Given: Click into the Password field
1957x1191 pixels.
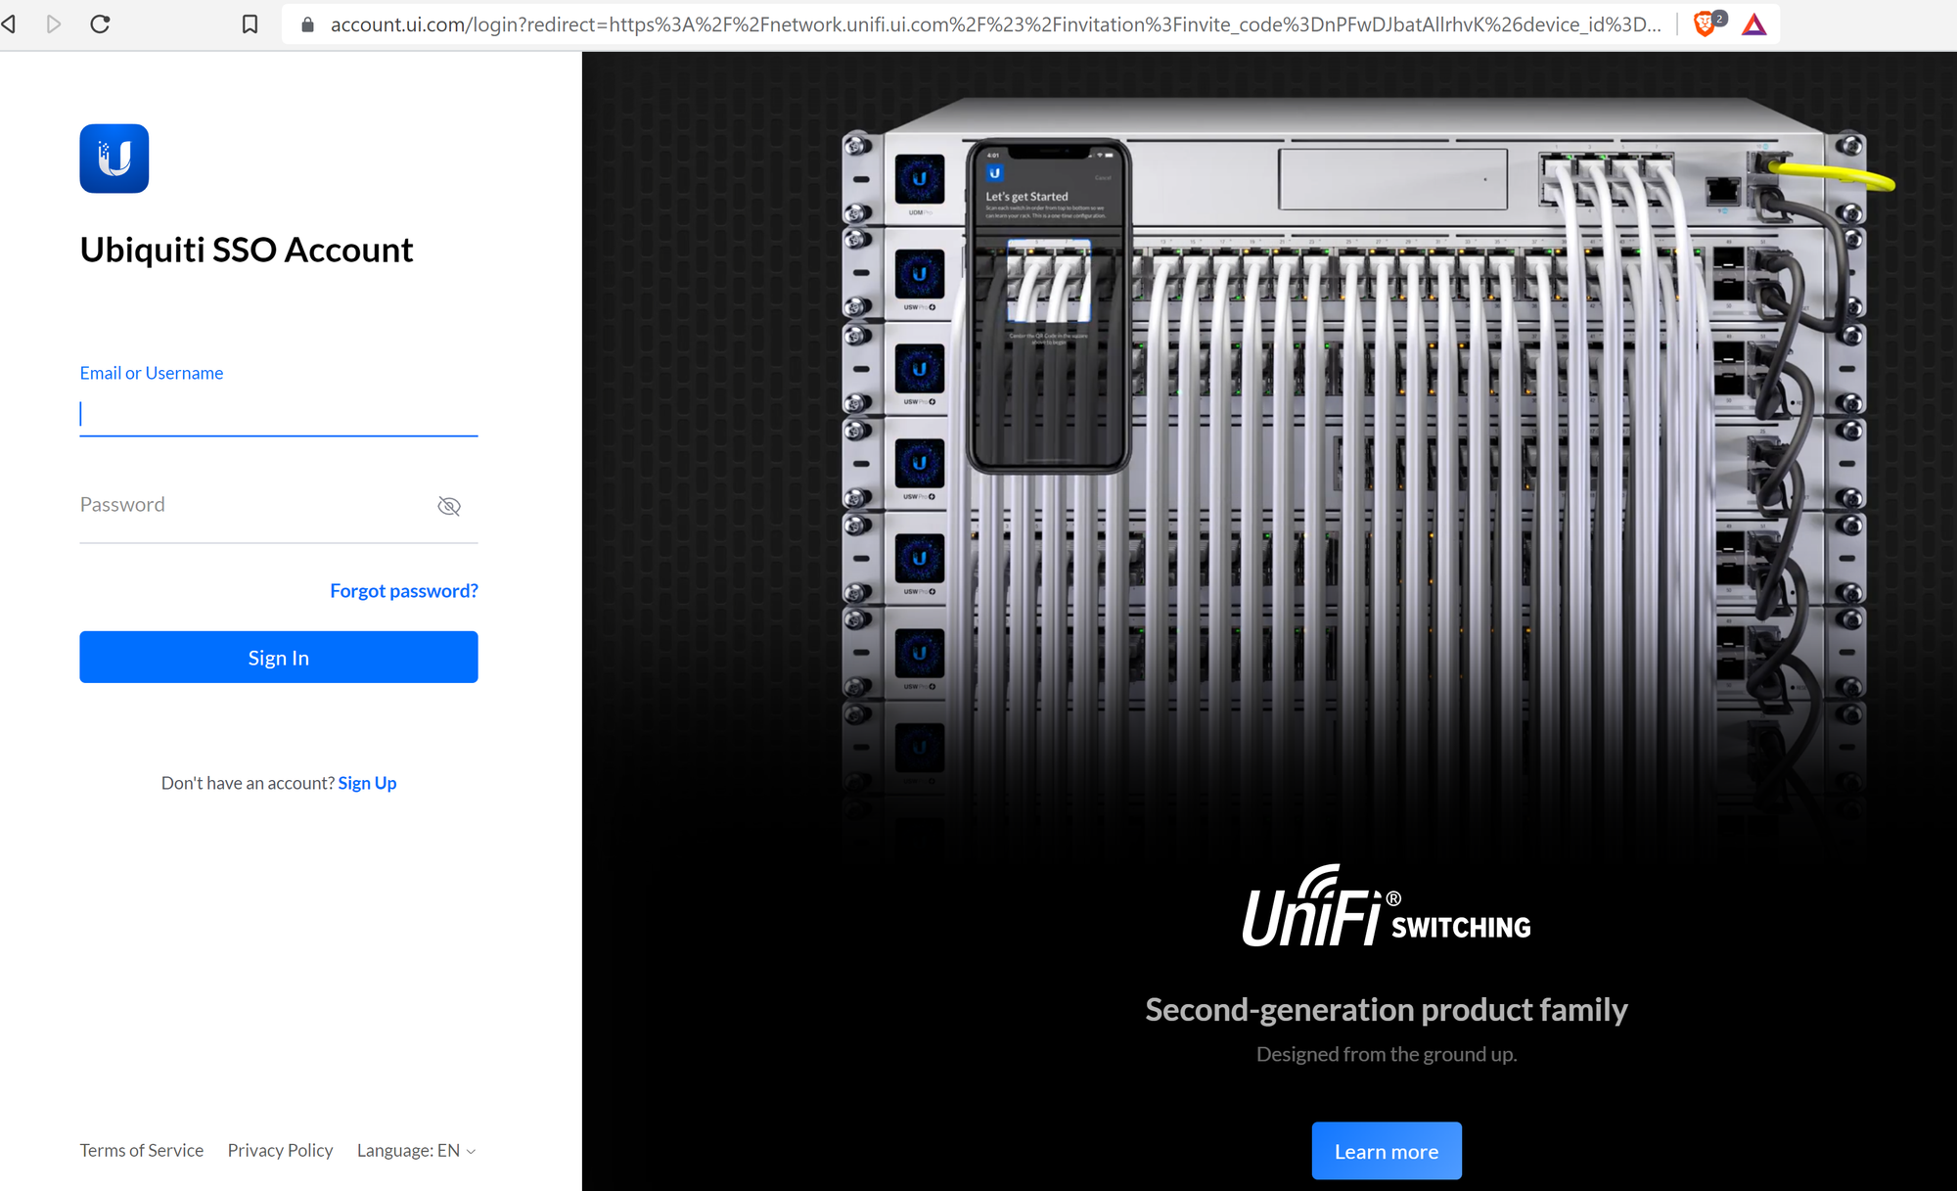Looking at the screenshot, I should pos(254,506).
